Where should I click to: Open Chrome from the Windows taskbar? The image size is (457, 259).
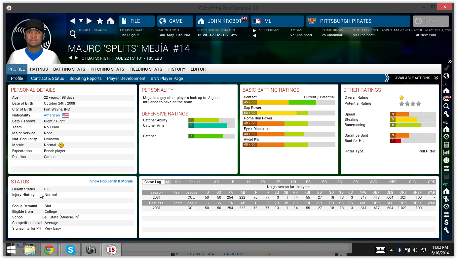[49, 250]
